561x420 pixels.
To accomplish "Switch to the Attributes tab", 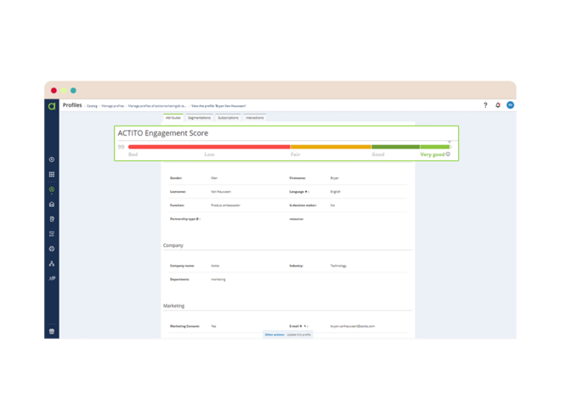I will point(173,117).
